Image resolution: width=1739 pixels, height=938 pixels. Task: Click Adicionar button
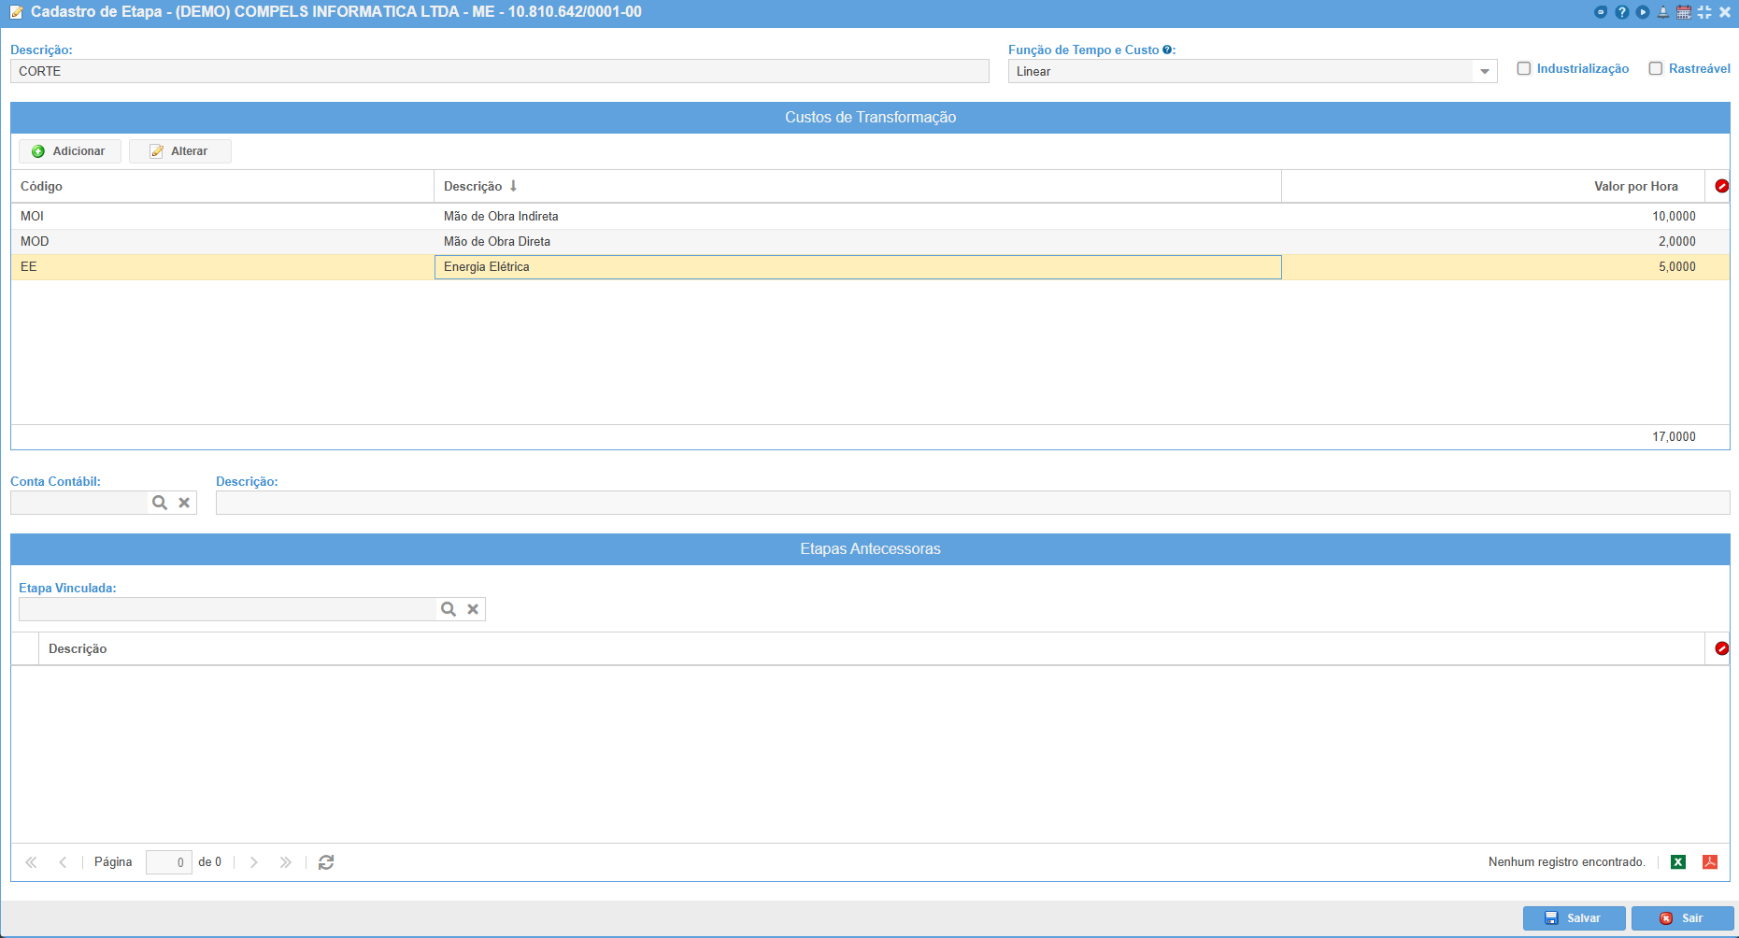(x=70, y=151)
